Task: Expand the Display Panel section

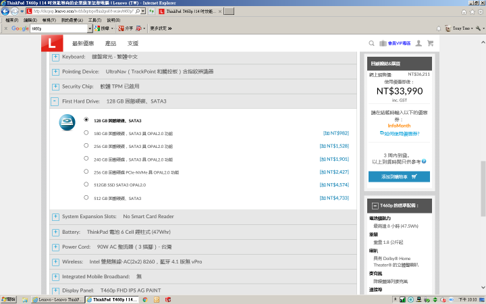Action: point(55,290)
